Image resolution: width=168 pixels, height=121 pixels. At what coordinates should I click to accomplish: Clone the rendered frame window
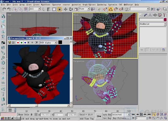(13, 42)
